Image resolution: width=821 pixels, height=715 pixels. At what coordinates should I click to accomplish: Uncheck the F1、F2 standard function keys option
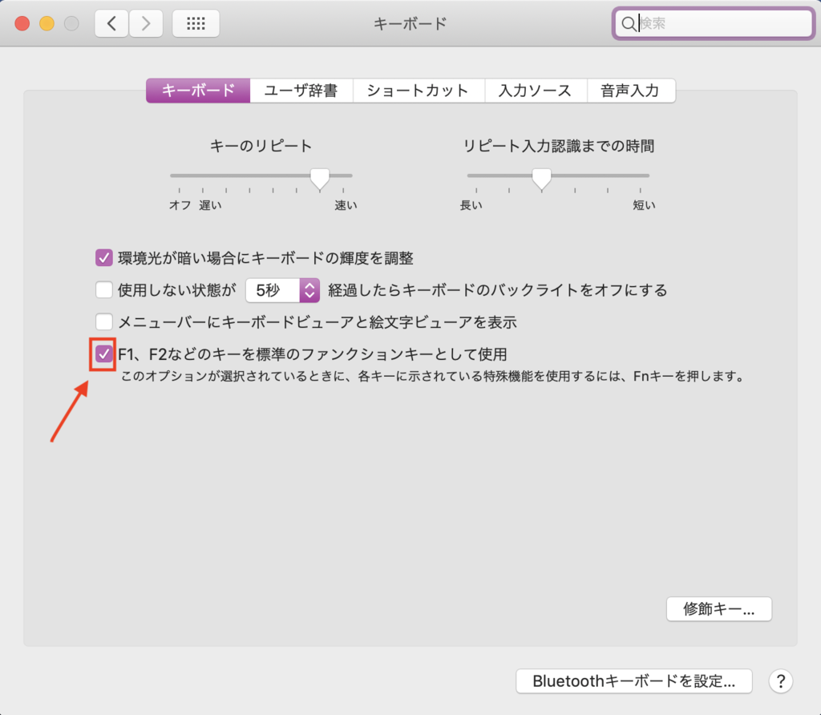(x=103, y=353)
